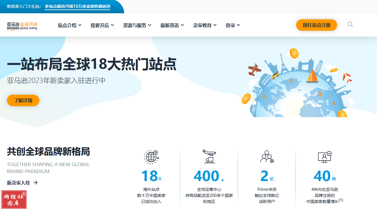Click the 一站布局全球18大热门站点 headline
Viewport: 377px width, 209px height.
92,64
